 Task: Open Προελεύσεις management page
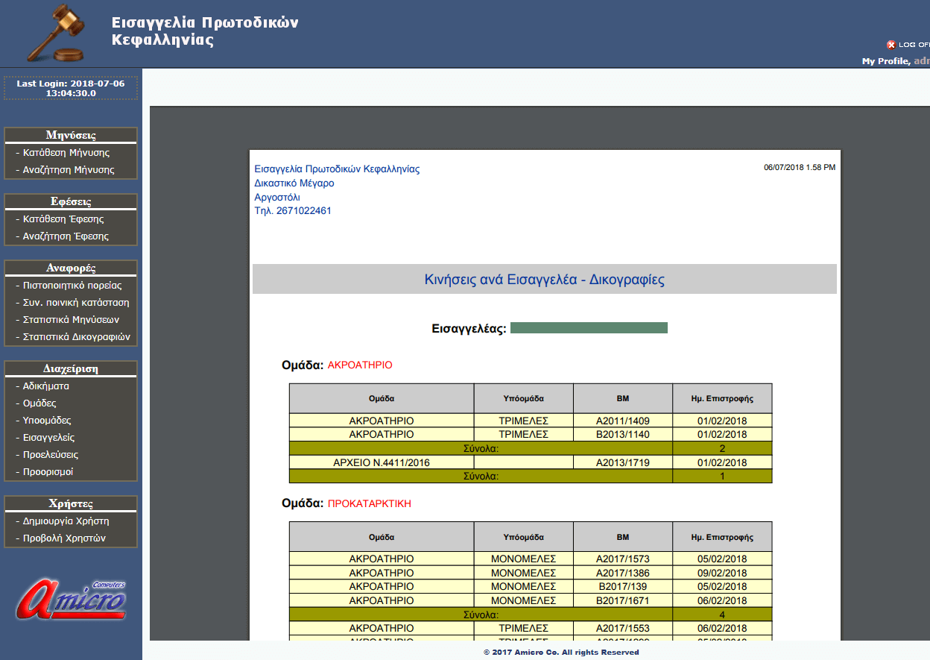51,455
